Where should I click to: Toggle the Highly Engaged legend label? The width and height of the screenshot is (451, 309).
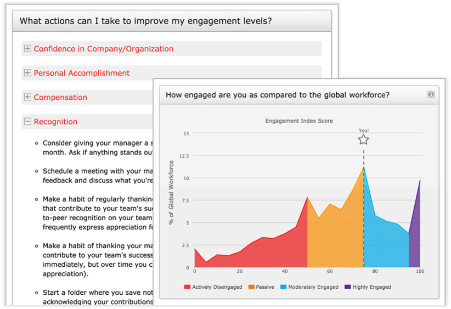tap(371, 287)
